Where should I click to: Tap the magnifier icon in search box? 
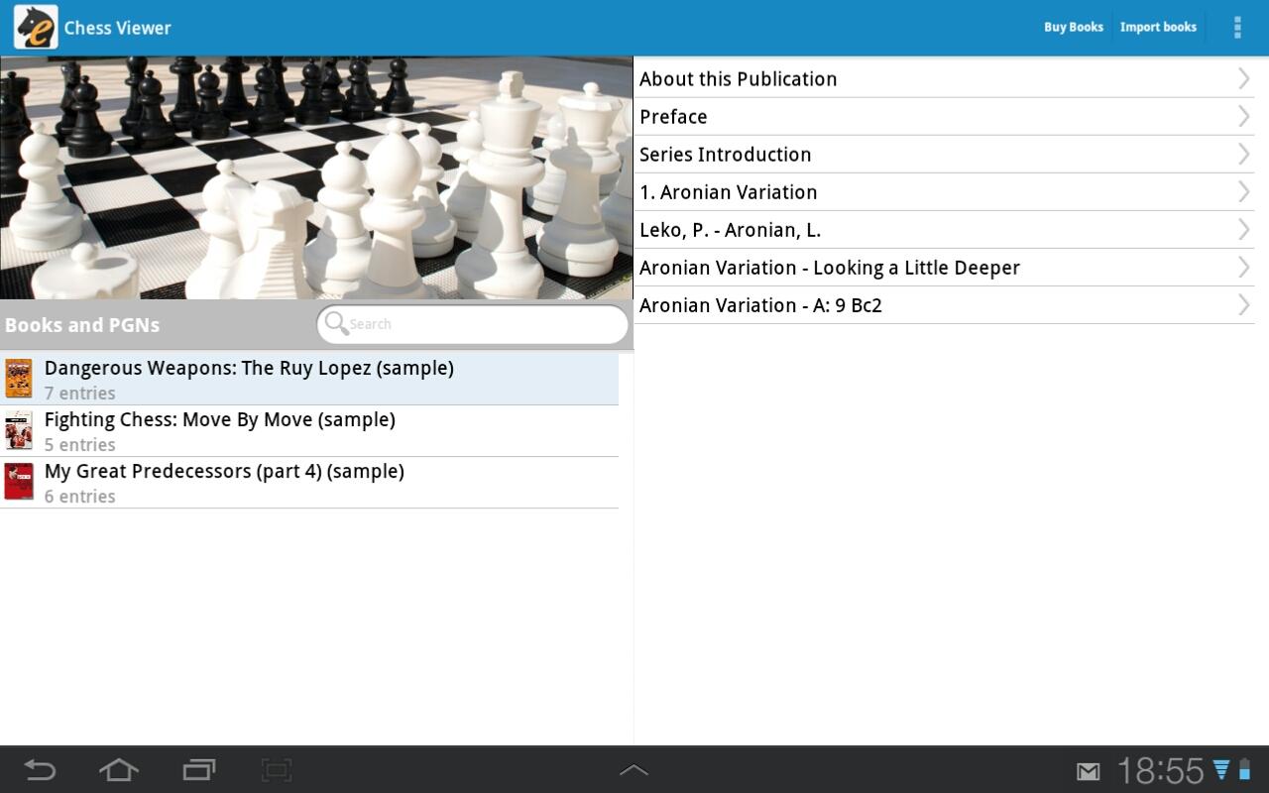[x=336, y=323]
